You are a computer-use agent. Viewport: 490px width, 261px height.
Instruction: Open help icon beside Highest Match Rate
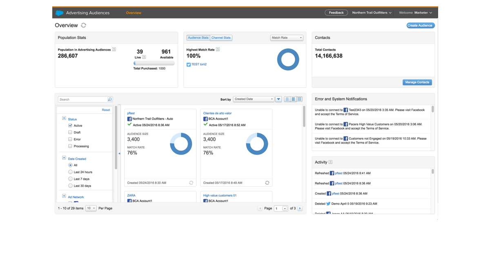[x=218, y=50]
